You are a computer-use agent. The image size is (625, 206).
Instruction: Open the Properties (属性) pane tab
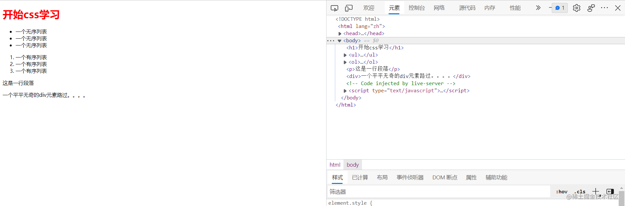click(x=471, y=177)
